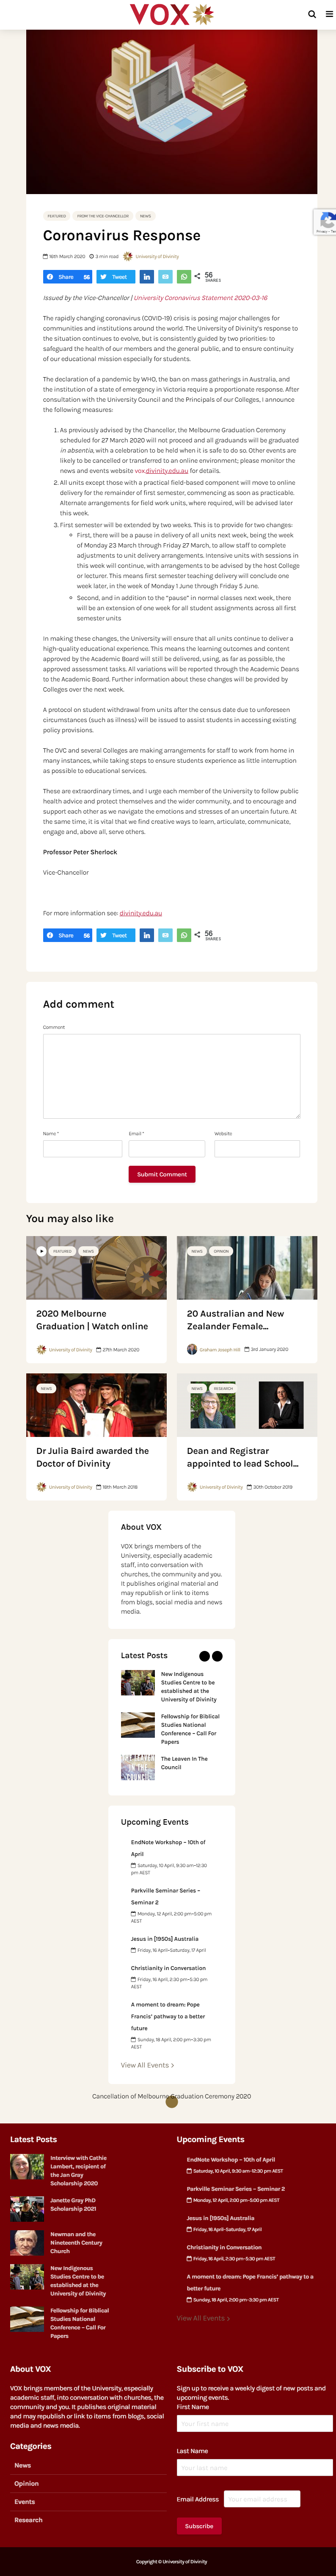The height and width of the screenshot is (2576, 336).
Task: Click inside the Comment text area
Action: 171,1076
